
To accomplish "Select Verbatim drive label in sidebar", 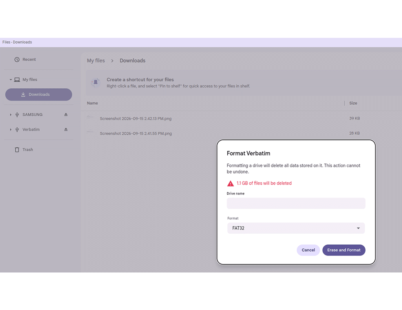I will click(31, 130).
